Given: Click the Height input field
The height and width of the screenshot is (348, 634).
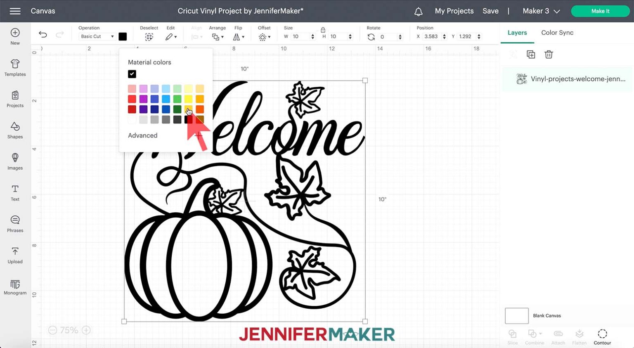Looking at the screenshot, I should 338,37.
